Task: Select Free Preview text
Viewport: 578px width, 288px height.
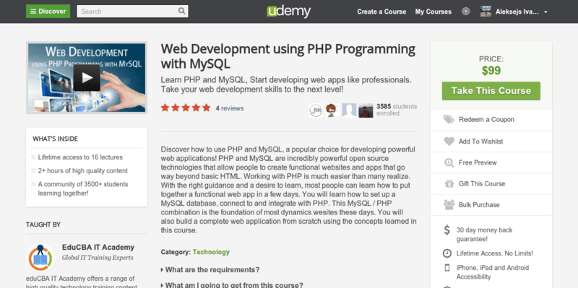Action: [478, 163]
